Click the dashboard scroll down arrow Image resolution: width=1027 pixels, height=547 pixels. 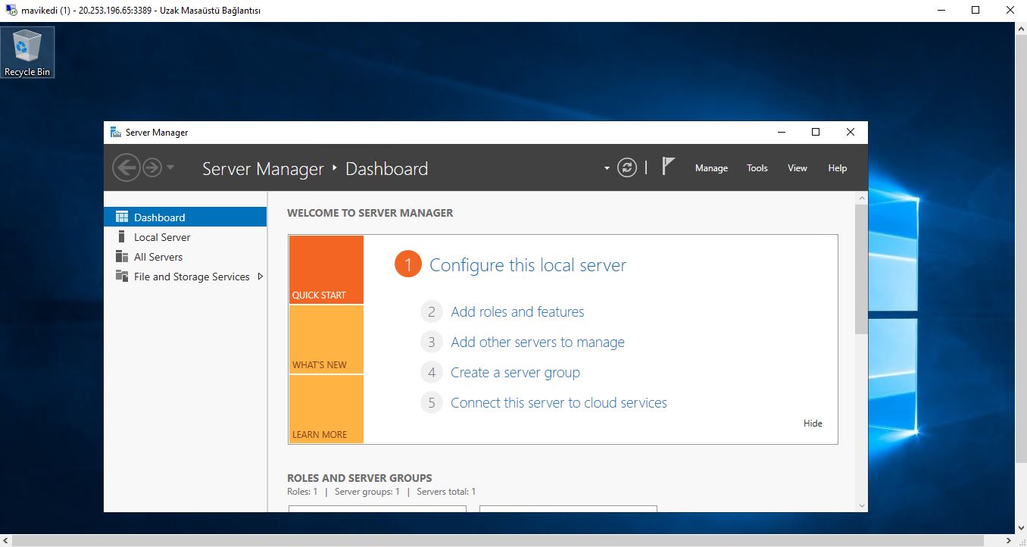click(x=861, y=505)
